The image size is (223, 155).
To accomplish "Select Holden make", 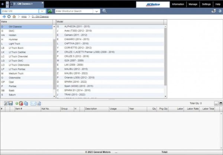I will click(27, 35).
